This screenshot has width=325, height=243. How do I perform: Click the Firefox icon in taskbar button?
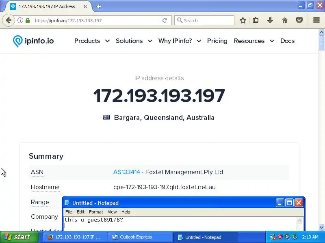(x=50, y=237)
